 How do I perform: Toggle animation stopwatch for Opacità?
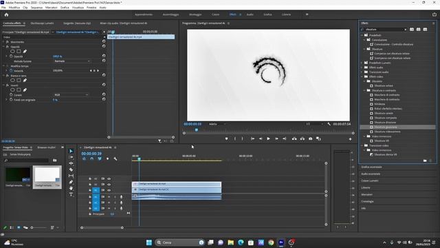(11, 56)
